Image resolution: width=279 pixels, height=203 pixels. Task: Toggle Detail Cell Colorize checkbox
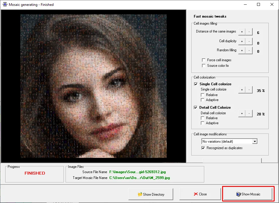[195, 108]
